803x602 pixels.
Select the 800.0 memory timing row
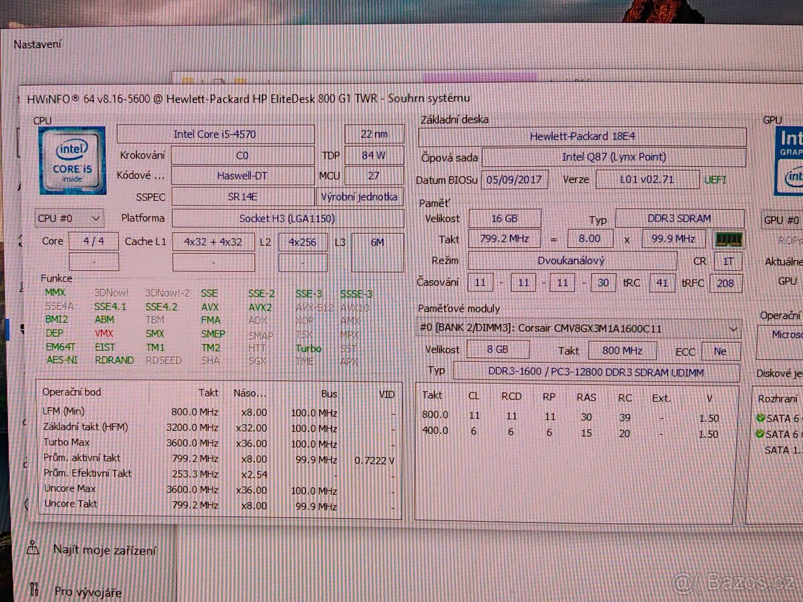(x=575, y=416)
